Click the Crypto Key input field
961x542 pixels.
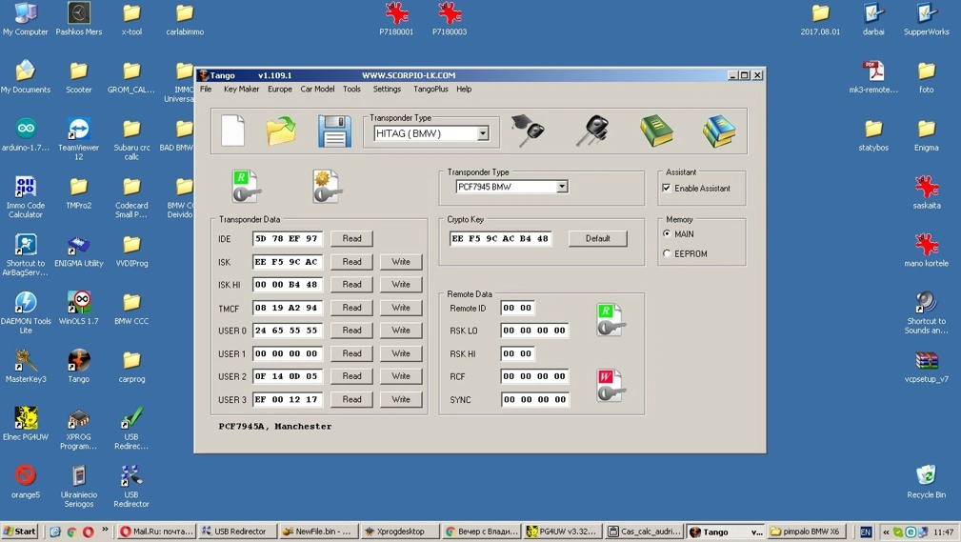501,238
